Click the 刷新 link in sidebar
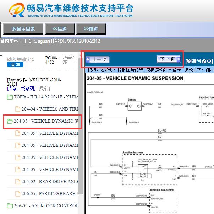 [44, 89]
